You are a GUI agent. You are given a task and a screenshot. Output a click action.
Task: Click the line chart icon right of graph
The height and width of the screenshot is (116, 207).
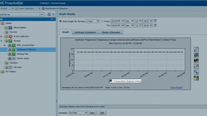point(196,67)
